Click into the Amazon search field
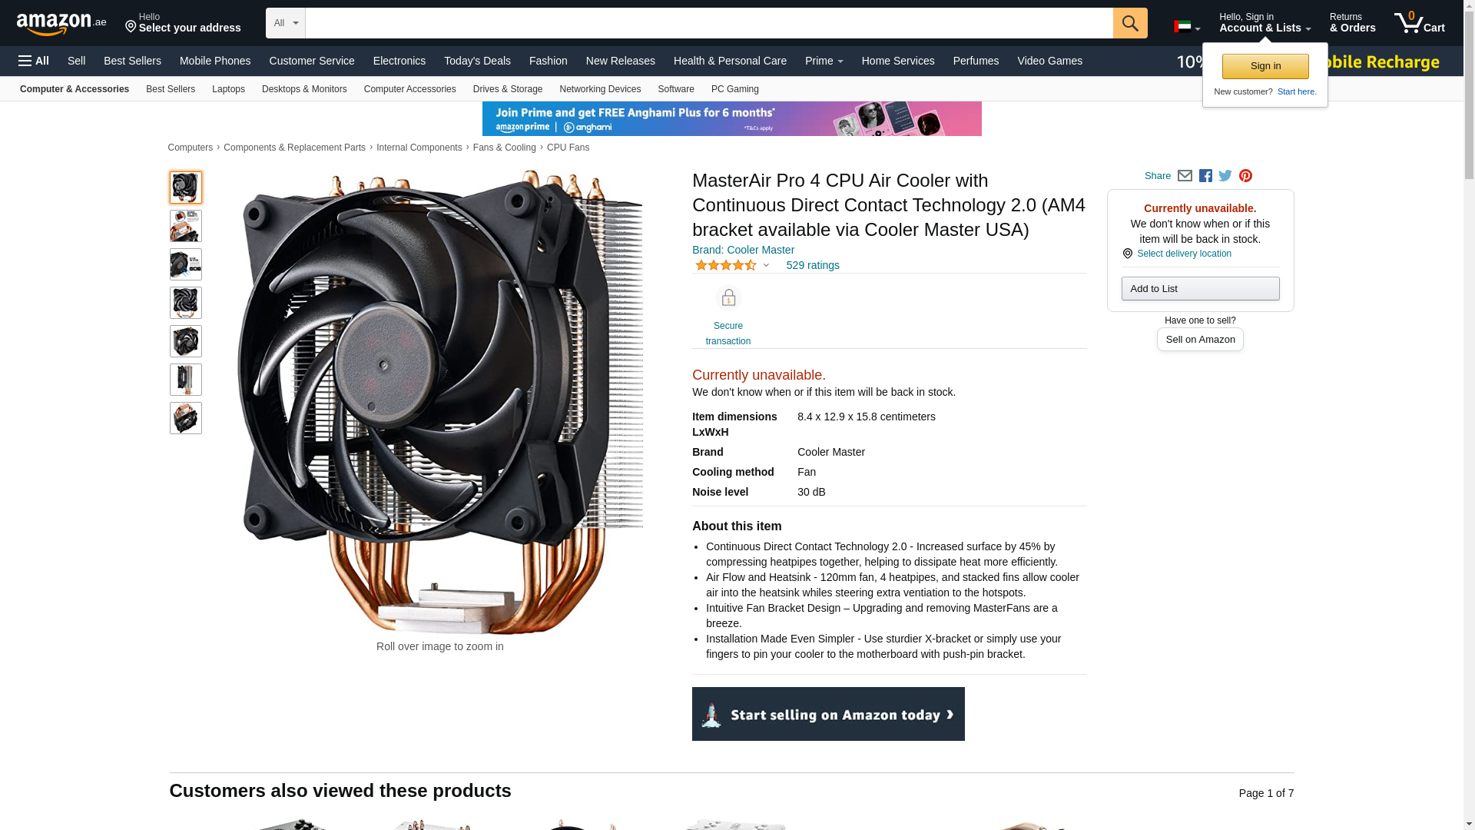This screenshot has height=830, width=1475. (709, 23)
